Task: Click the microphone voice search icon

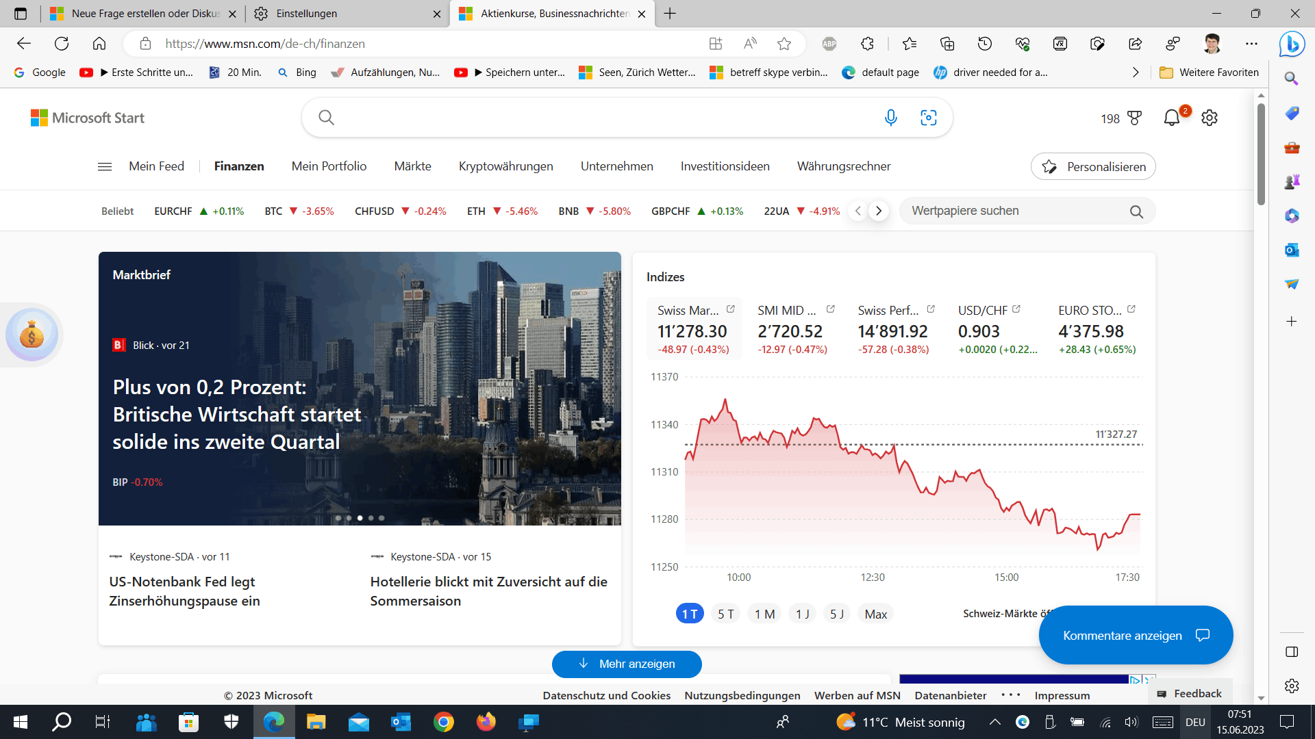Action: [890, 118]
